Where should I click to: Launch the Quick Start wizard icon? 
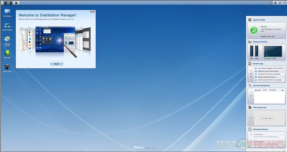(x=7, y=67)
